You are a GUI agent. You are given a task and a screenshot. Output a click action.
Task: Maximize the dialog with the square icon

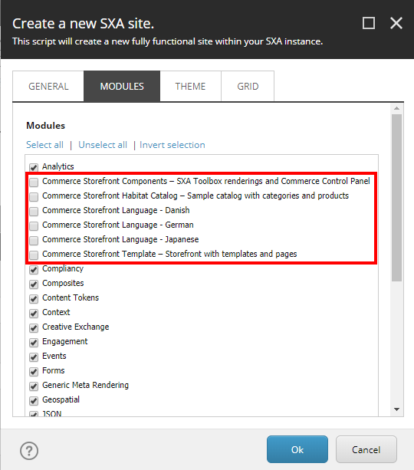pyautogui.click(x=369, y=23)
